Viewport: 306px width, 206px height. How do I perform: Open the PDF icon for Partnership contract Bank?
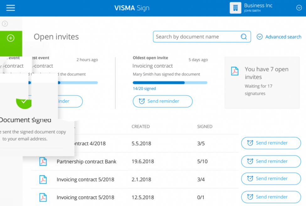[43, 161]
